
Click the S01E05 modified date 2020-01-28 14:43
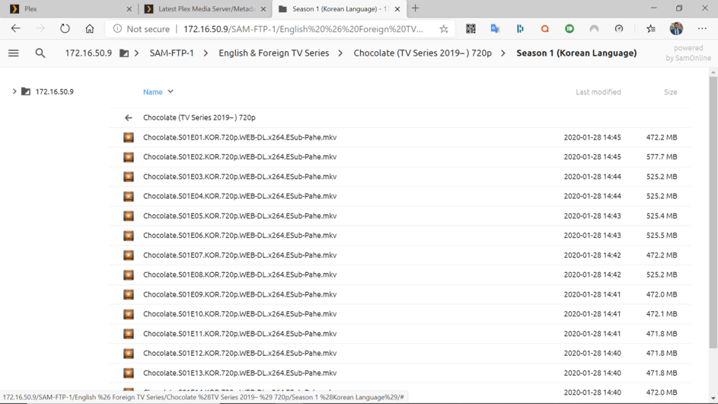pyautogui.click(x=592, y=216)
